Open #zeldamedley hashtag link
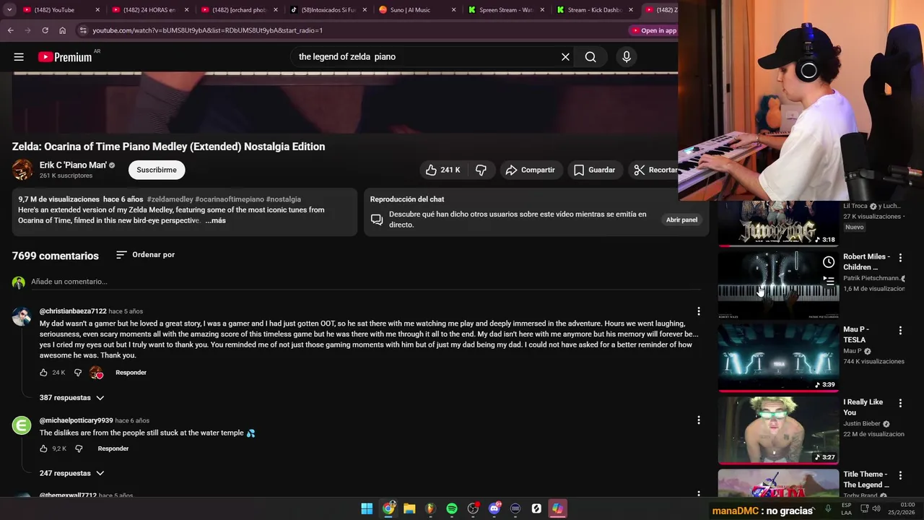 coord(170,199)
